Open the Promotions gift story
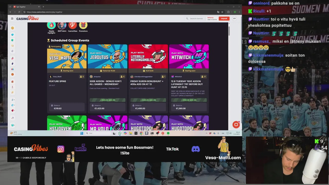The width and height of the screenshot is (329, 185). [x=83, y=25]
